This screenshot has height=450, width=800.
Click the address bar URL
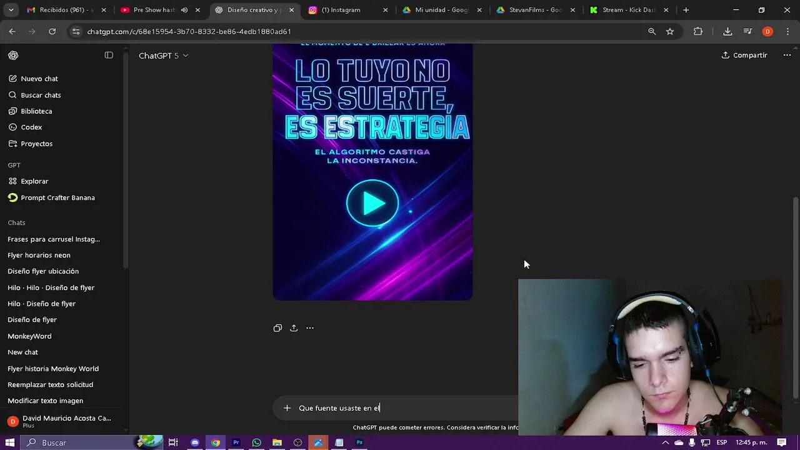pos(189,31)
